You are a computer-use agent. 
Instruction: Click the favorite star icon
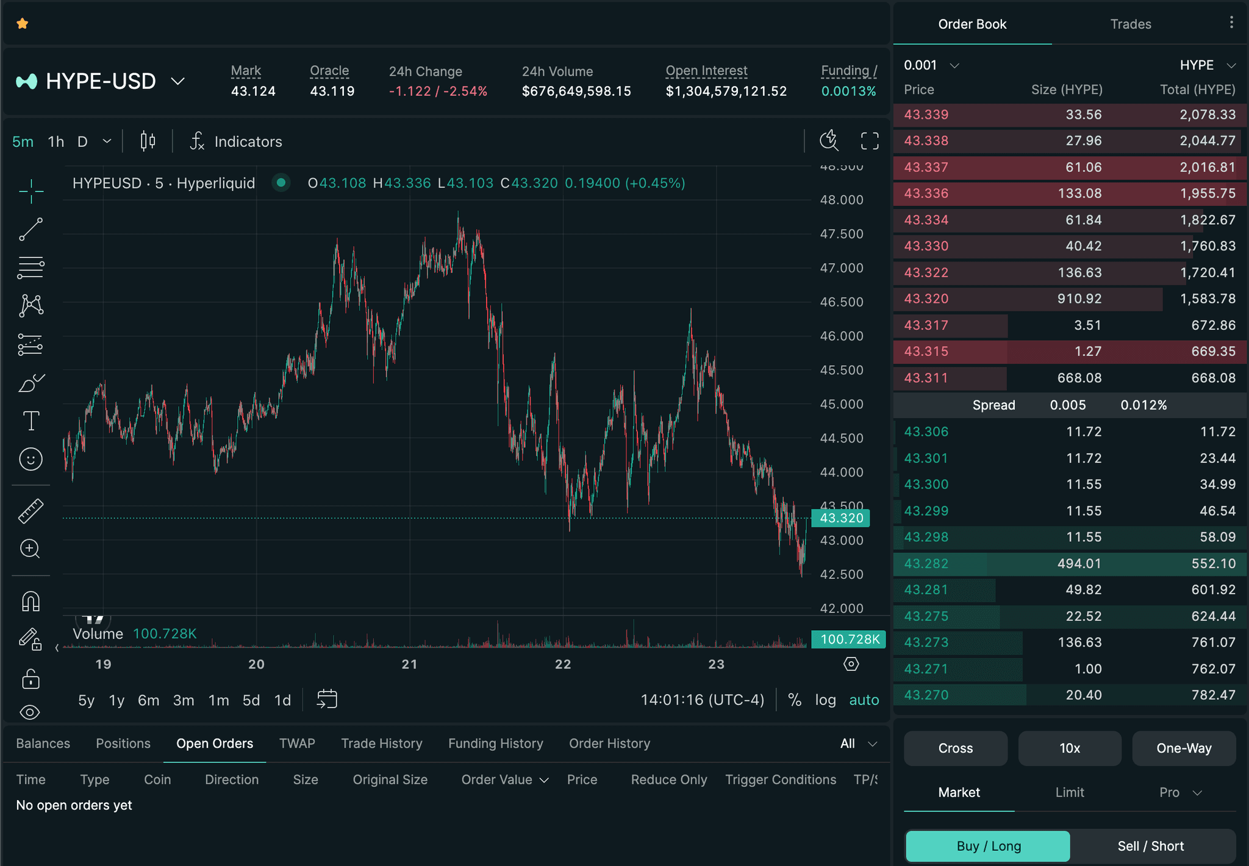point(23,24)
